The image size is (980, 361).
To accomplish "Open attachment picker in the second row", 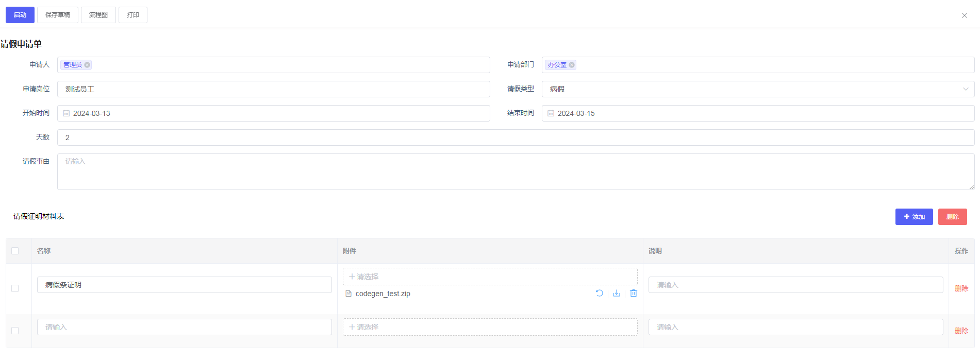I will click(490, 327).
